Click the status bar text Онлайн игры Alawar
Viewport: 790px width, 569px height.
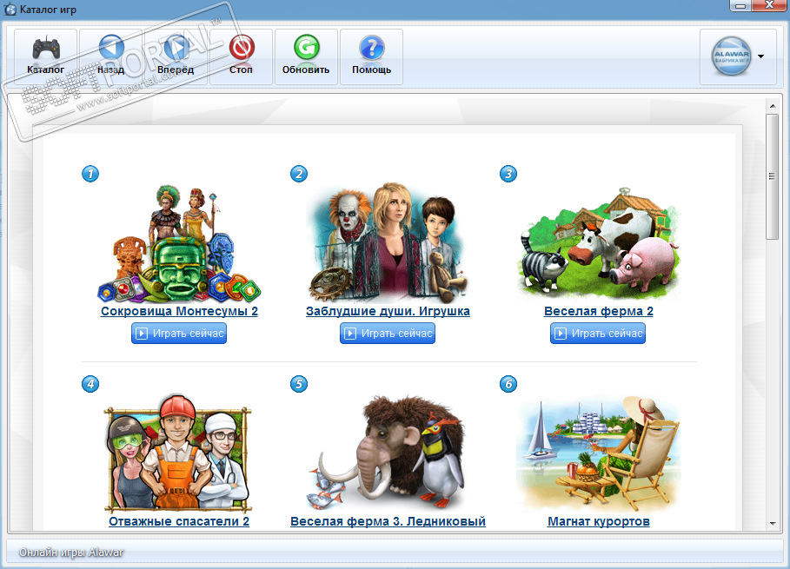point(71,552)
